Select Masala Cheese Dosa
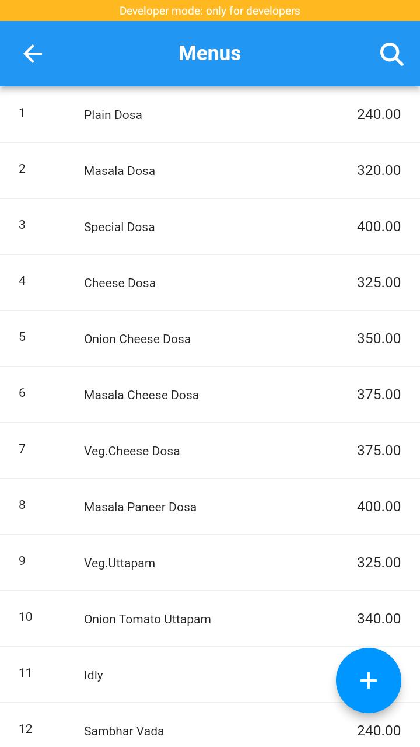 click(x=210, y=395)
